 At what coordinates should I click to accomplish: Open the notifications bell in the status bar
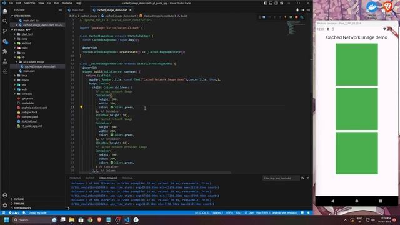(308, 212)
